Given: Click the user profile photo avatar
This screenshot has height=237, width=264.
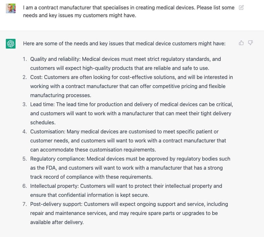Looking at the screenshot, I should coord(11,8).
